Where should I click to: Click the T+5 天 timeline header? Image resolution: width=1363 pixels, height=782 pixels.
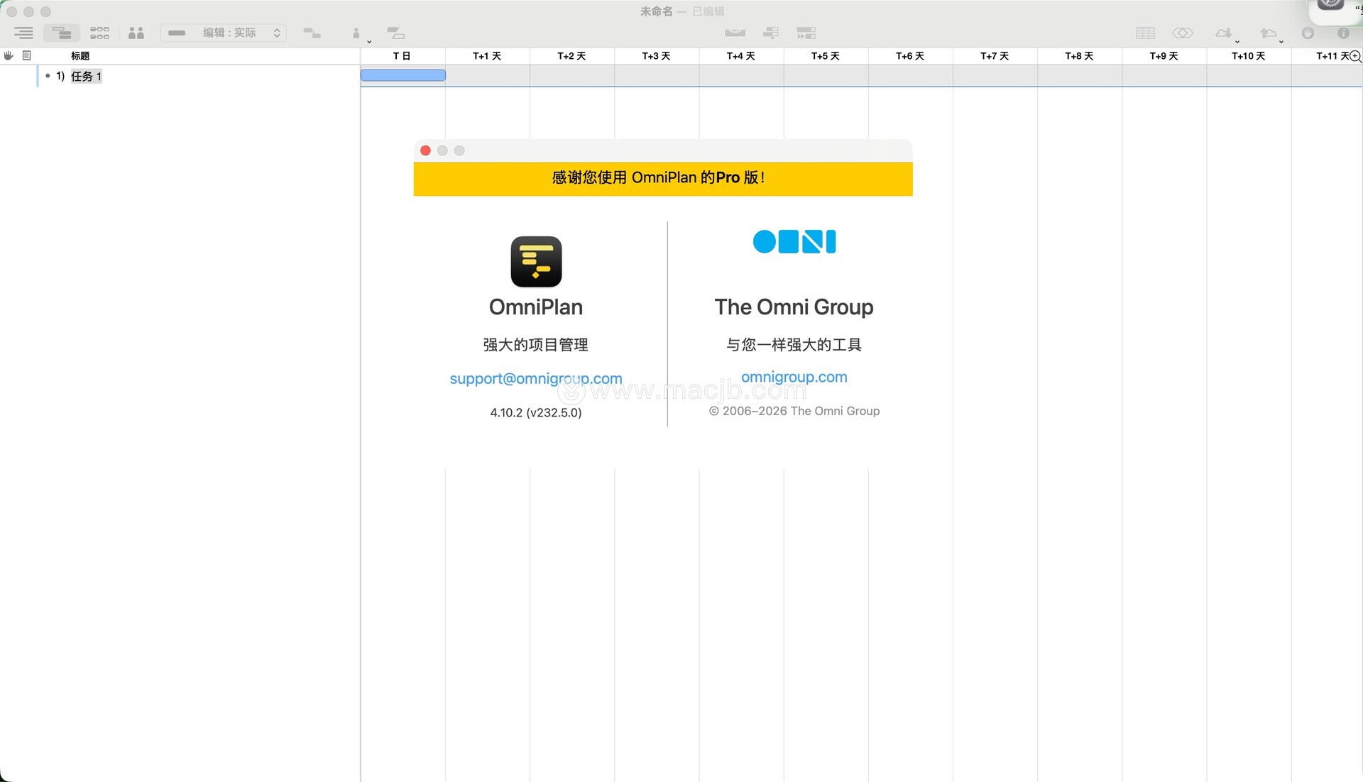point(825,55)
